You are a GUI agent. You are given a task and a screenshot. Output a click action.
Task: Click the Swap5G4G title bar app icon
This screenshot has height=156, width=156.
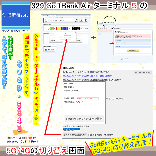tap(64, 68)
